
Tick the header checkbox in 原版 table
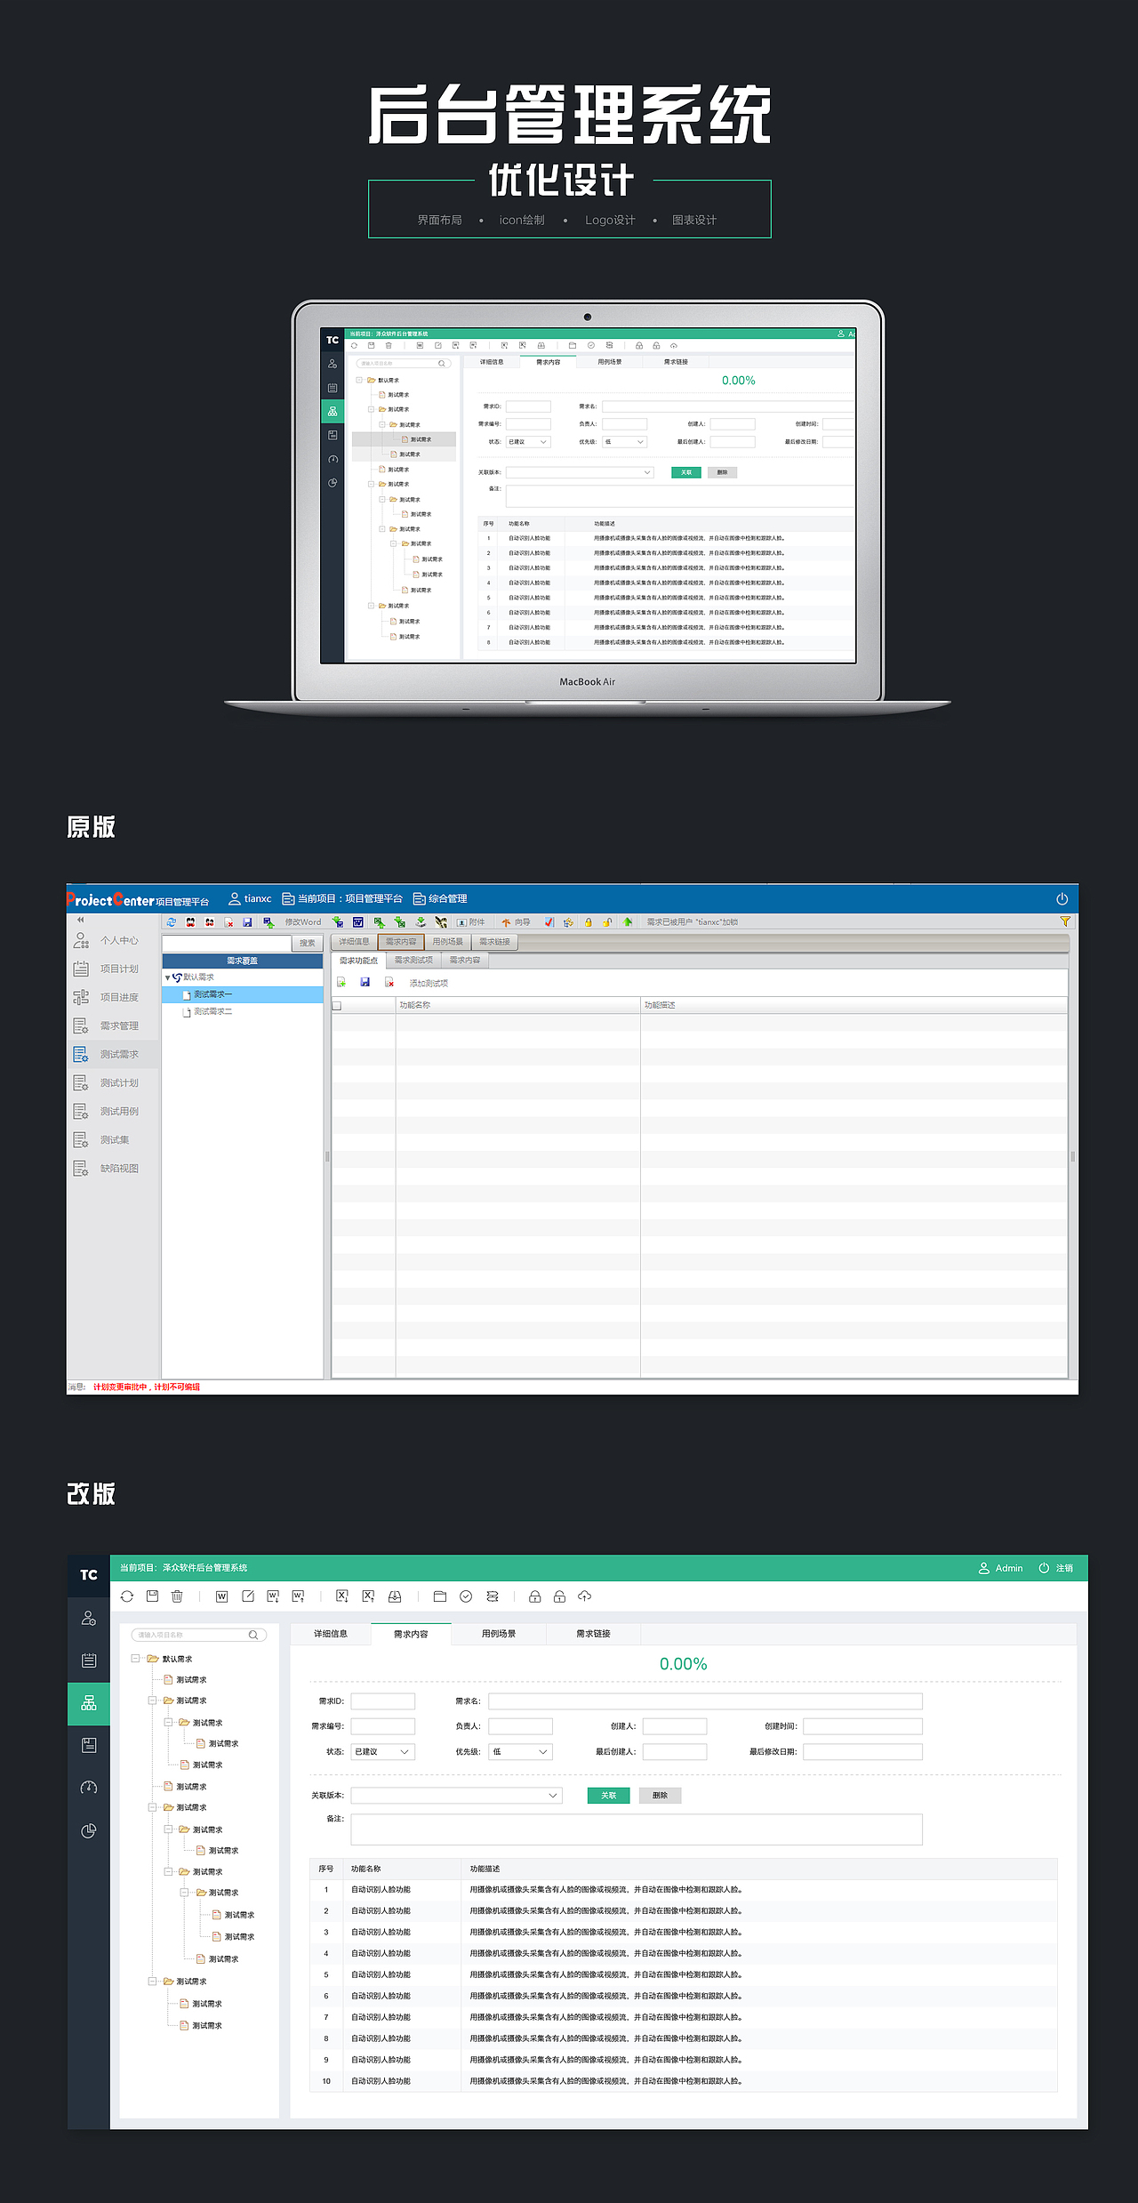(x=337, y=1006)
